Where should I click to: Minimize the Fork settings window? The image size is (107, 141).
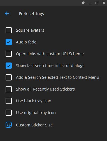90,3
